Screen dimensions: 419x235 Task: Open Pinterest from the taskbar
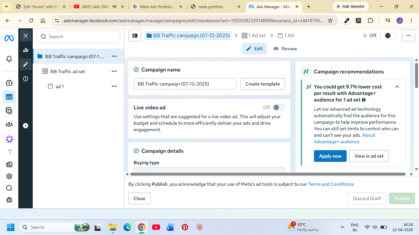pyautogui.click(x=185, y=227)
